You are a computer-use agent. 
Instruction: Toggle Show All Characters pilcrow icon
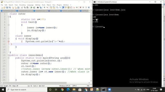(60, 7)
